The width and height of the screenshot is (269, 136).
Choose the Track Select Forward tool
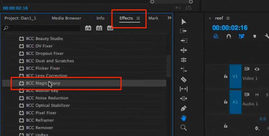pos(183,31)
